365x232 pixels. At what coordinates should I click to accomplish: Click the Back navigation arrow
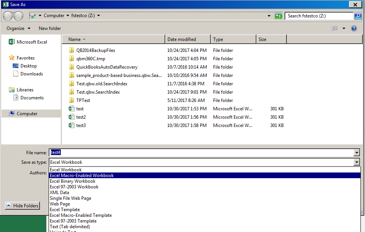pos(8,16)
